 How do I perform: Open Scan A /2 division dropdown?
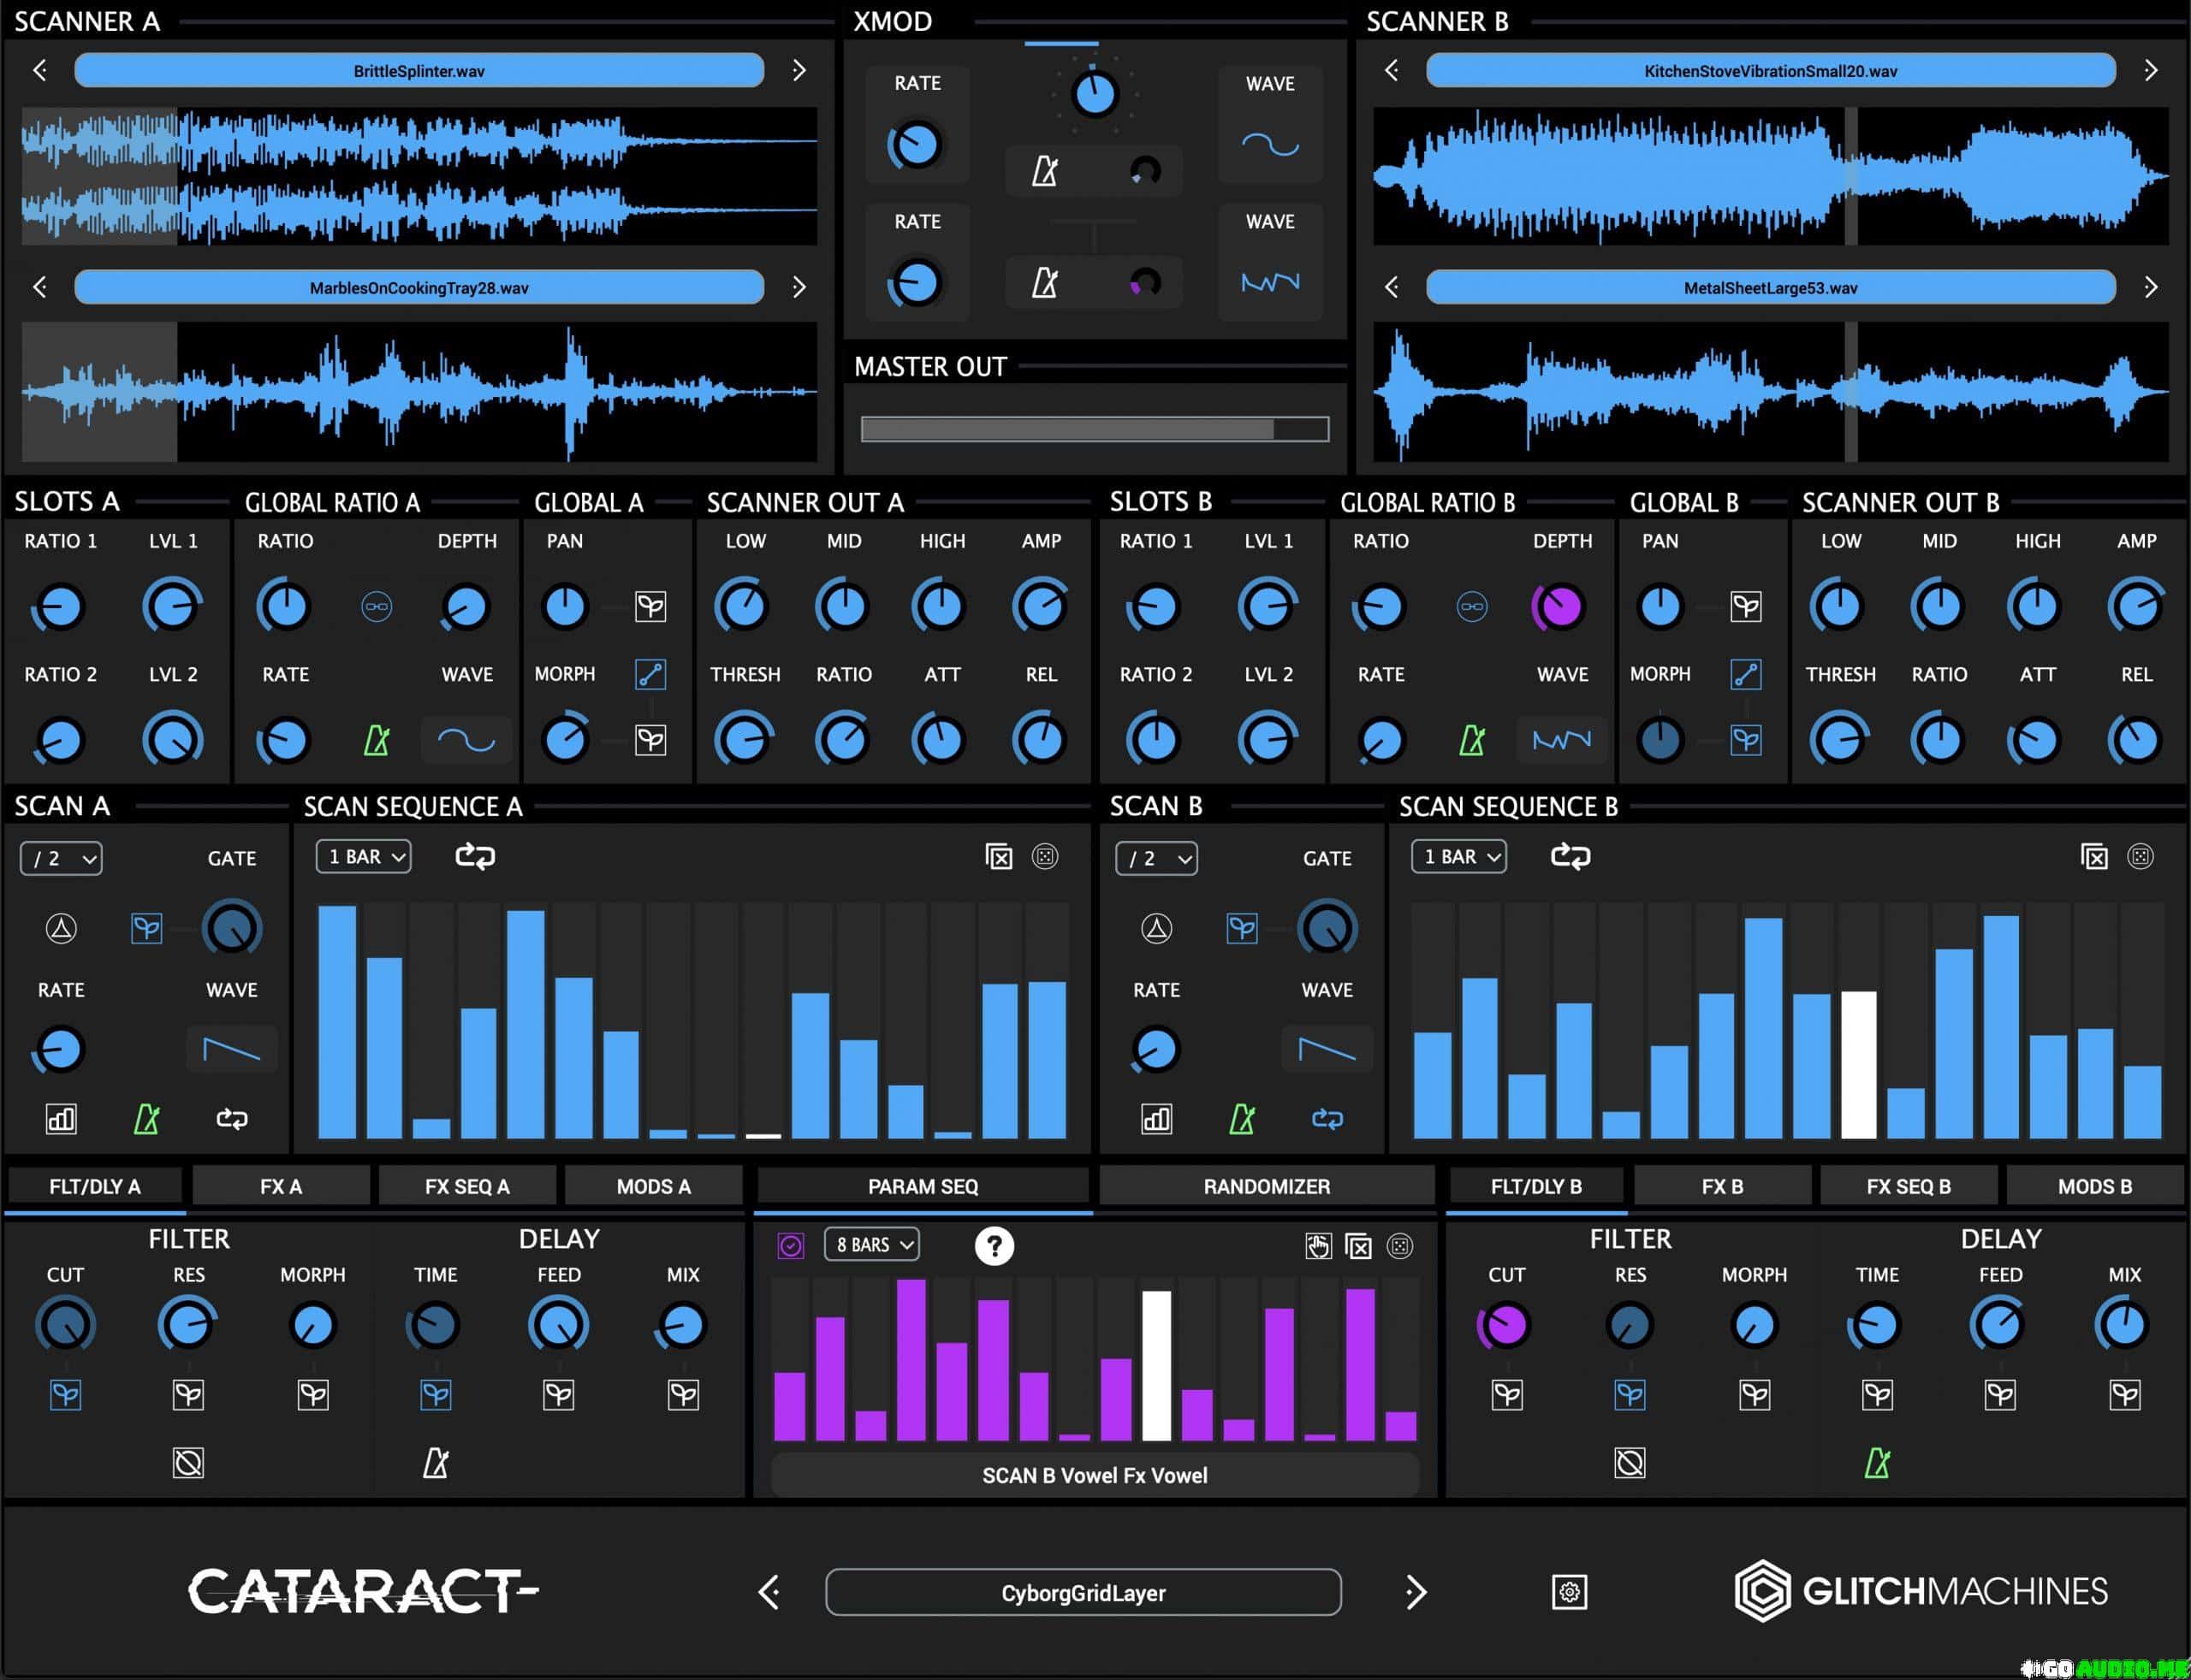(61, 858)
